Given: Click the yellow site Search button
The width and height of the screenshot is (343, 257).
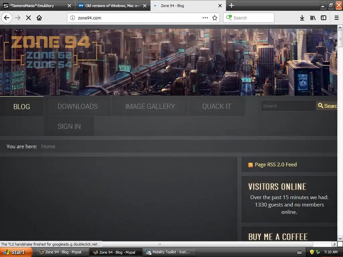Looking at the screenshot, I should click(327, 106).
